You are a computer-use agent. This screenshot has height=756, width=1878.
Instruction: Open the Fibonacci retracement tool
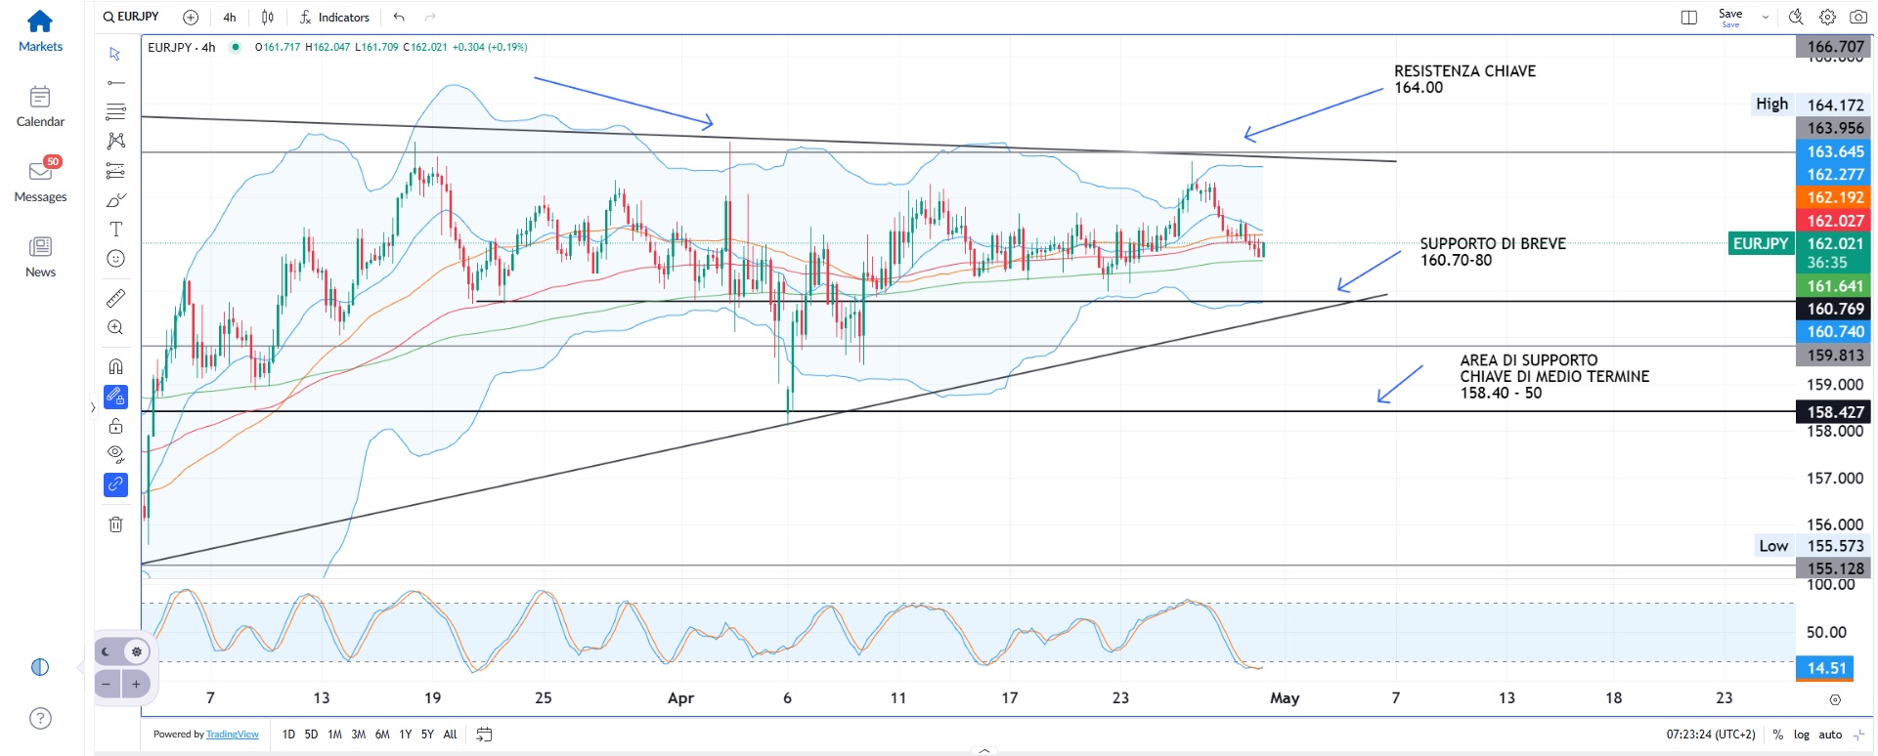pos(115,112)
